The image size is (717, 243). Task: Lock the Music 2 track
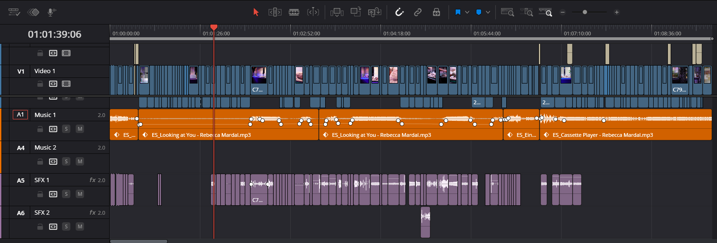[x=40, y=161]
